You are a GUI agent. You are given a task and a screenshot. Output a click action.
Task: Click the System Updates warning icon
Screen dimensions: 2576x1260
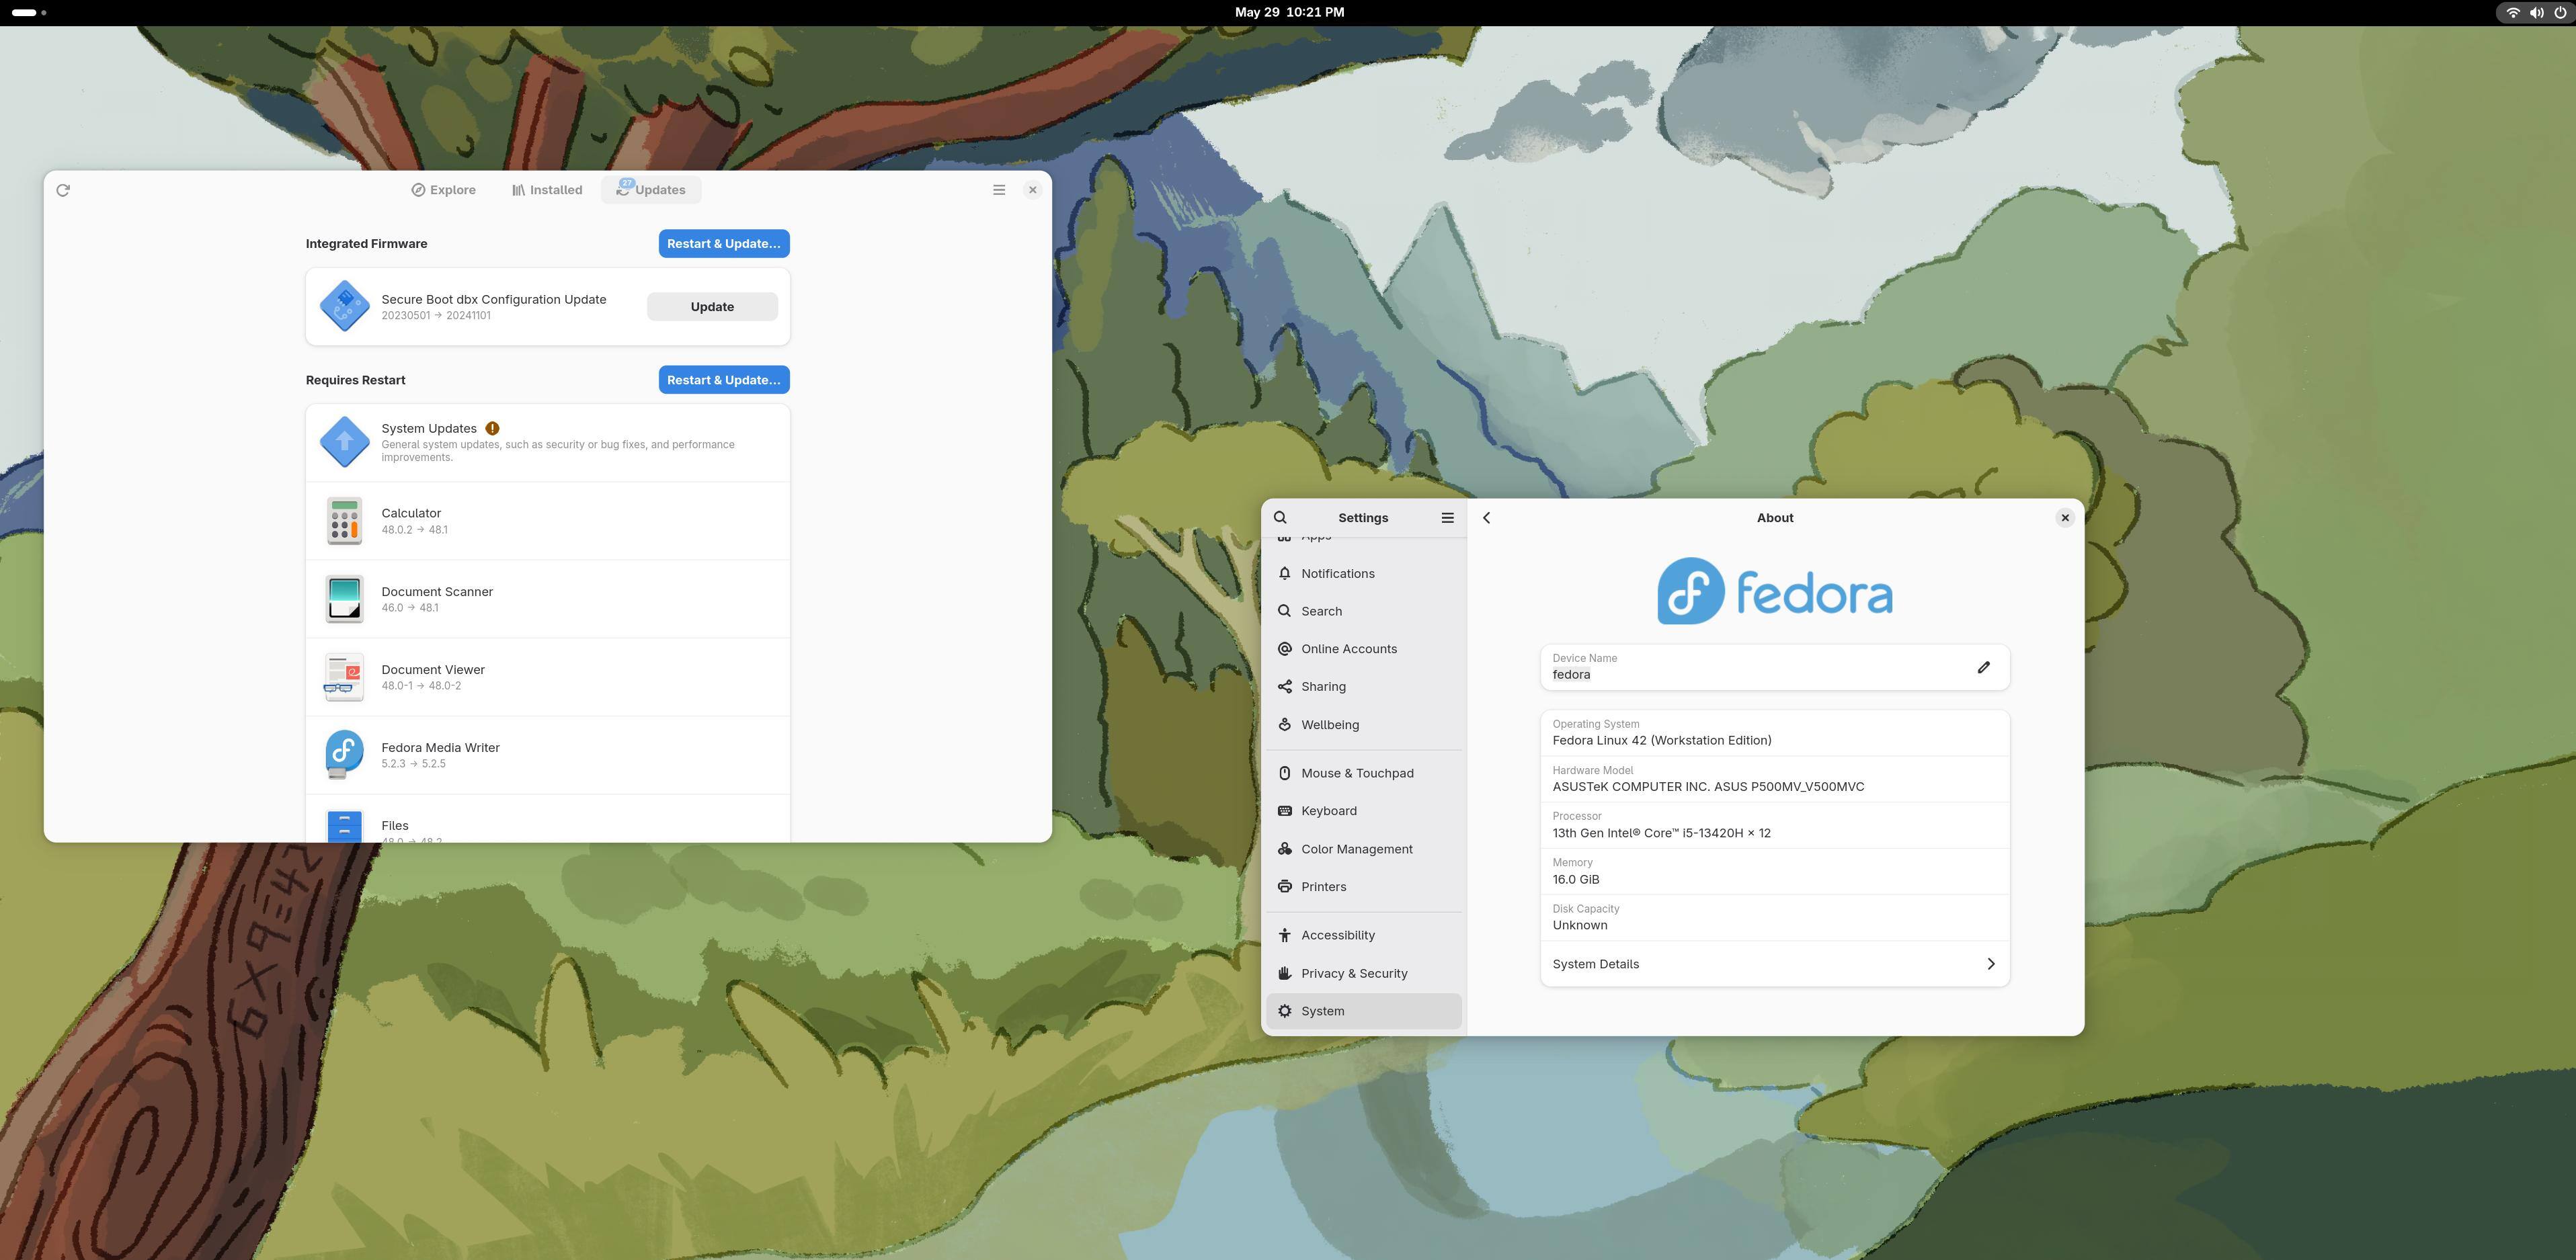(x=492, y=428)
